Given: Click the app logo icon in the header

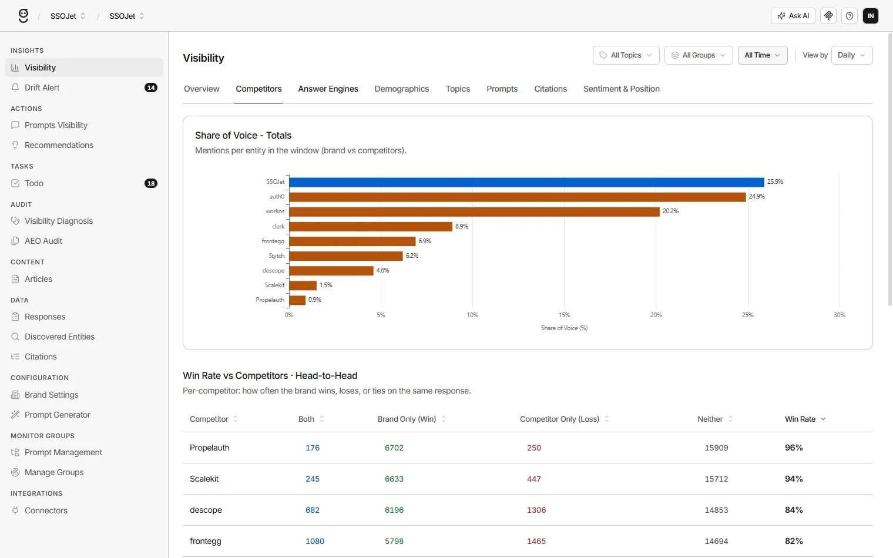Looking at the screenshot, I should (23, 16).
